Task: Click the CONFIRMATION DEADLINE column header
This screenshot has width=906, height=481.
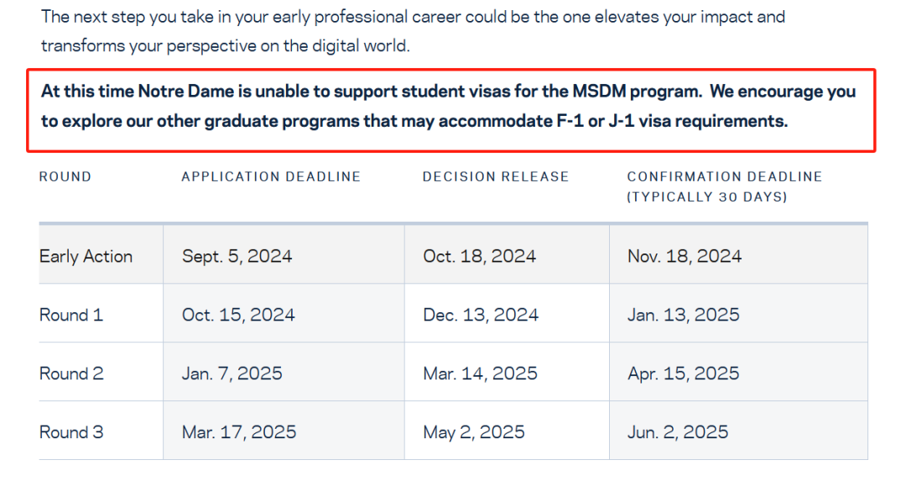Action: [x=725, y=186]
